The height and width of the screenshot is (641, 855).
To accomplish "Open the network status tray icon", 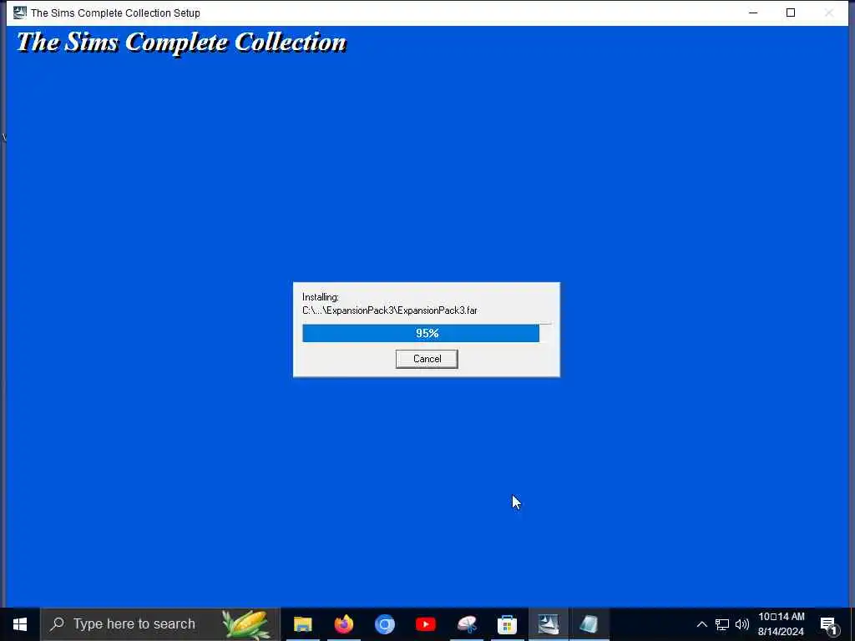I will pos(722,624).
